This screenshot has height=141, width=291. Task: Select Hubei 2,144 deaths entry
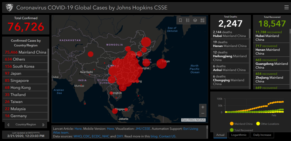point(230,34)
